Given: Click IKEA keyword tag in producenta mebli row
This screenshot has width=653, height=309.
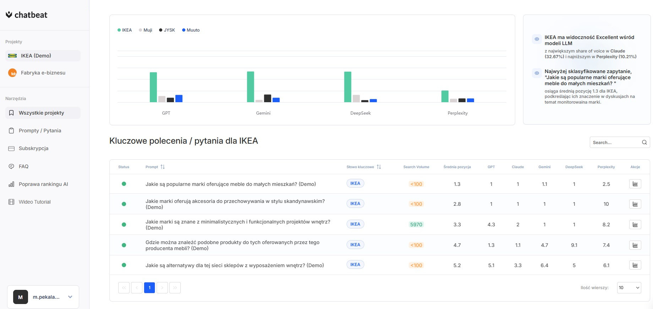Looking at the screenshot, I should coord(355,245).
